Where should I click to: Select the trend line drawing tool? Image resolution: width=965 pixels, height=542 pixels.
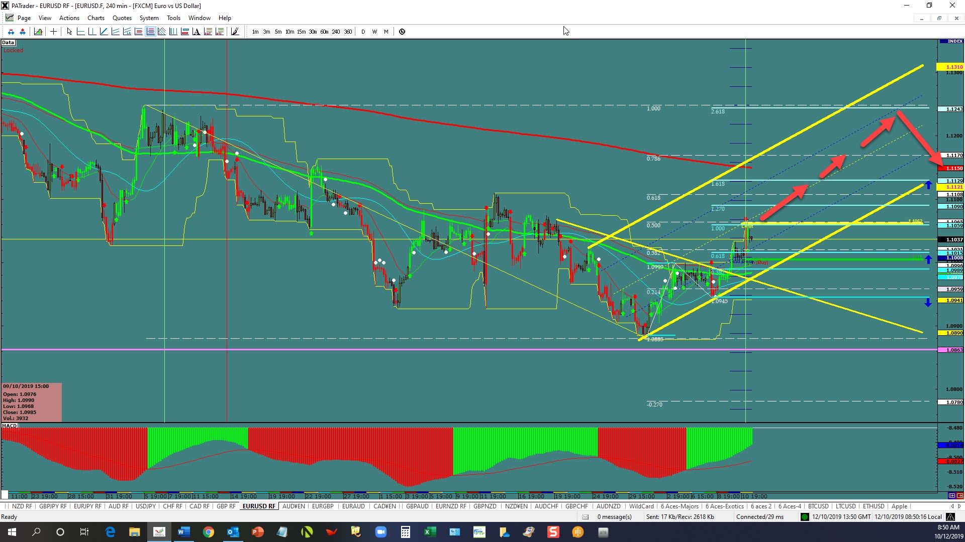[104, 32]
